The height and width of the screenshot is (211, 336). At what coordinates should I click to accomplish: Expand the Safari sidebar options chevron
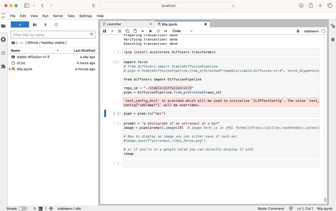coord(34,6)
